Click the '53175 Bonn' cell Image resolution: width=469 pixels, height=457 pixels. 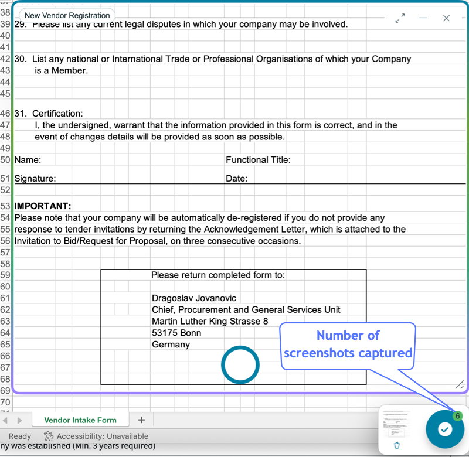click(x=176, y=333)
